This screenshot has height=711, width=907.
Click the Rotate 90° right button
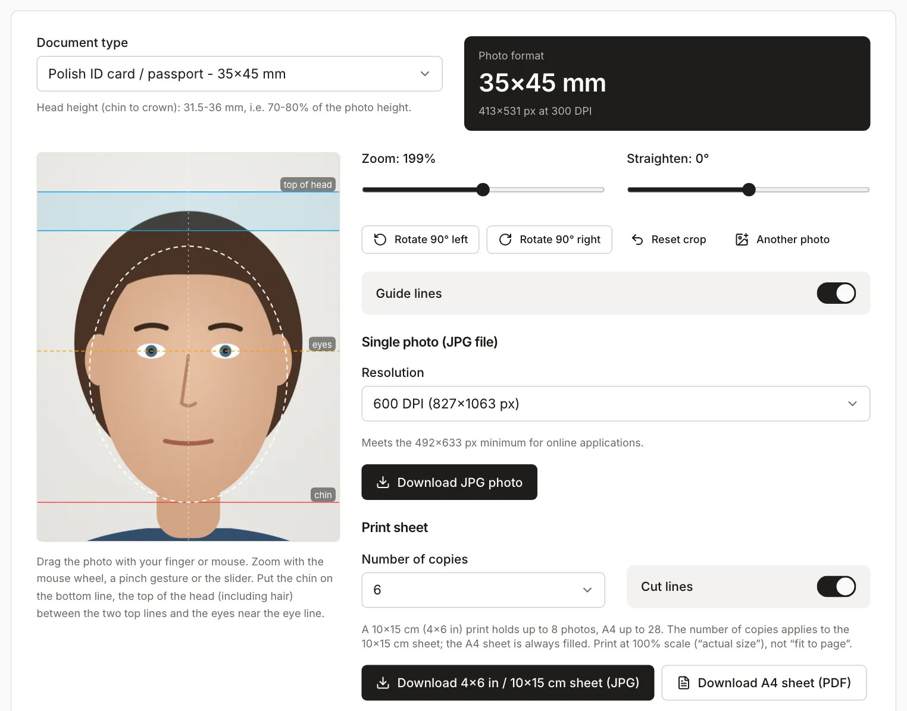coord(549,240)
